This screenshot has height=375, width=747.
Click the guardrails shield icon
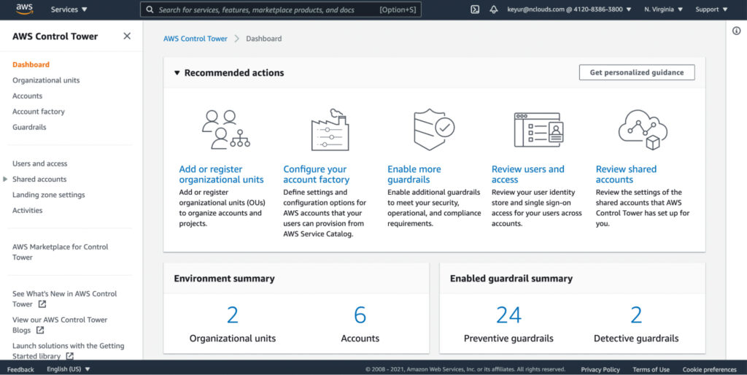tap(434, 130)
